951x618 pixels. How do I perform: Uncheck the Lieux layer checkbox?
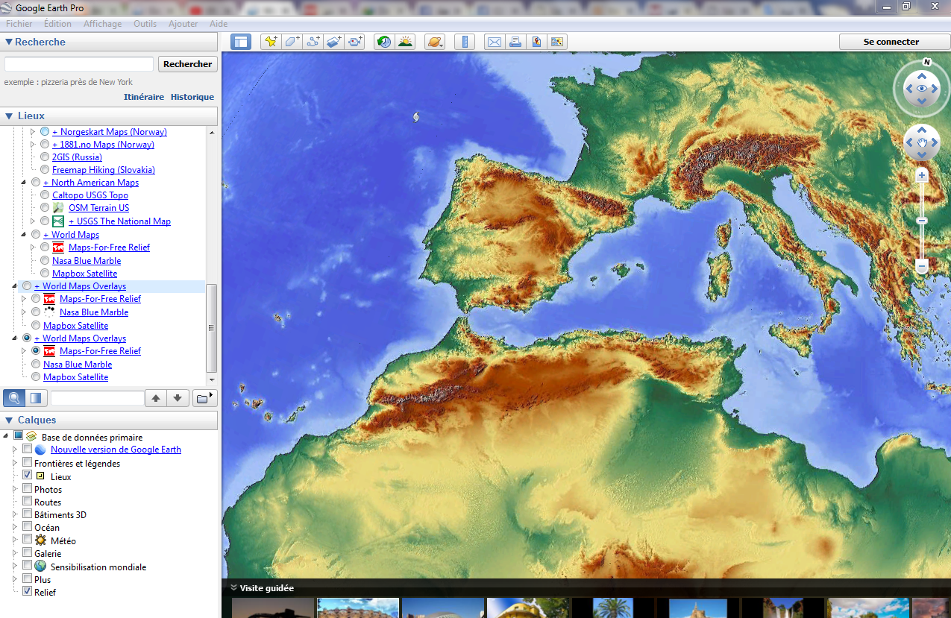click(x=27, y=475)
